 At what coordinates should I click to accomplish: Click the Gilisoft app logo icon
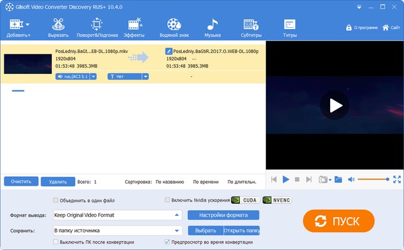pyautogui.click(x=9, y=7)
